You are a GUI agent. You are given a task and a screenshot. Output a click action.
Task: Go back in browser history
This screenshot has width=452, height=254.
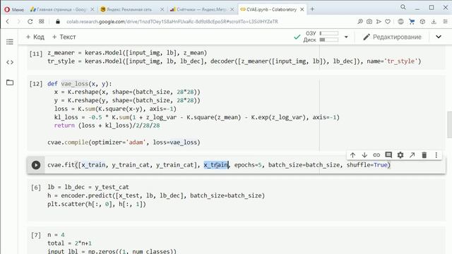click(x=8, y=21)
